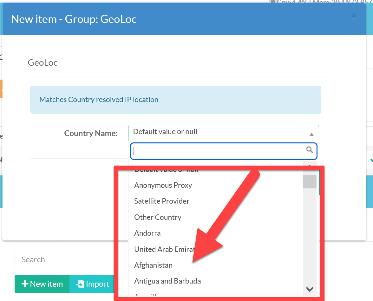Click the Matches Country info banner
This screenshot has width=373, height=301.
pos(175,100)
